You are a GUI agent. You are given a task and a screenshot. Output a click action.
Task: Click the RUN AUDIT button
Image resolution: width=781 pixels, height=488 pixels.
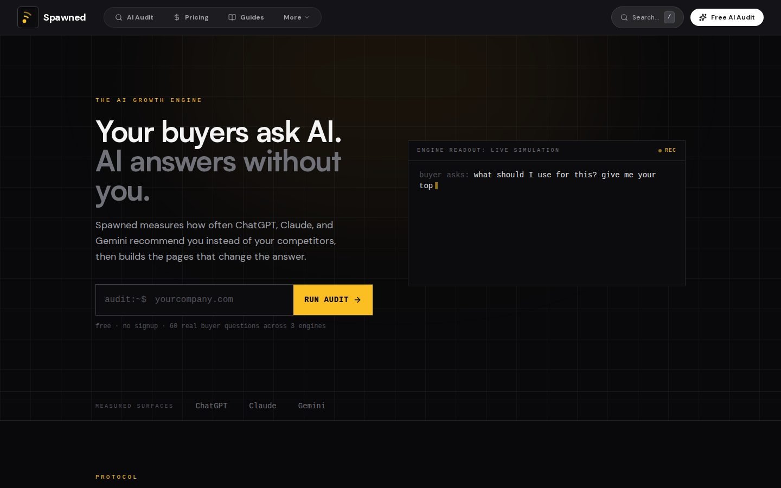333,299
